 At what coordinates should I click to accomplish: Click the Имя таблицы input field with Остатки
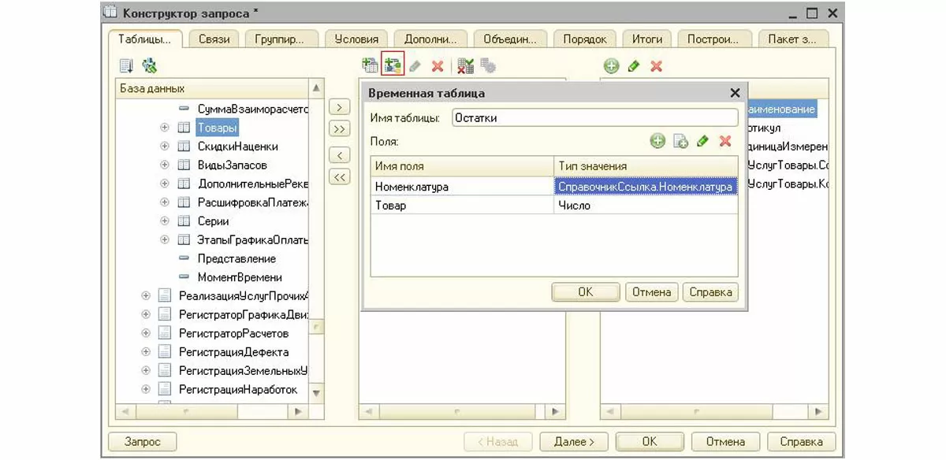click(x=595, y=117)
